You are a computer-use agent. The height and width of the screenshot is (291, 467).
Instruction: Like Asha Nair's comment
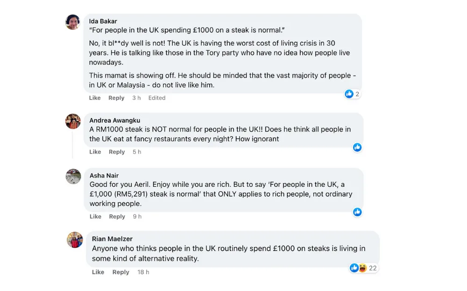point(95,216)
